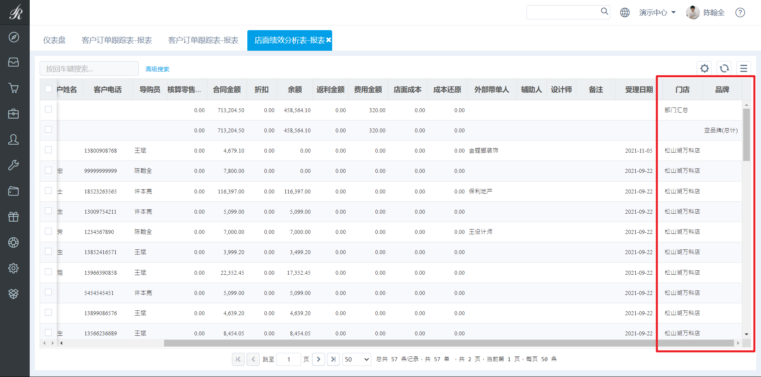
Task: Check the row with phone 13852416571
Action: coord(48,251)
